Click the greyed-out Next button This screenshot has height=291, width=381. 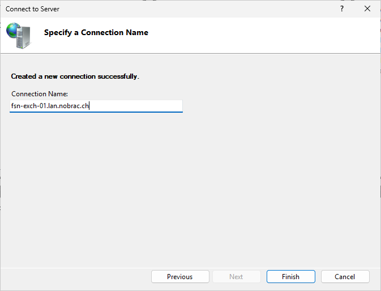pyautogui.click(x=236, y=277)
